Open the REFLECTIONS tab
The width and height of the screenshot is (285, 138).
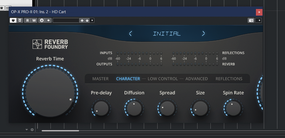pyautogui.click(x=229, y=79)
